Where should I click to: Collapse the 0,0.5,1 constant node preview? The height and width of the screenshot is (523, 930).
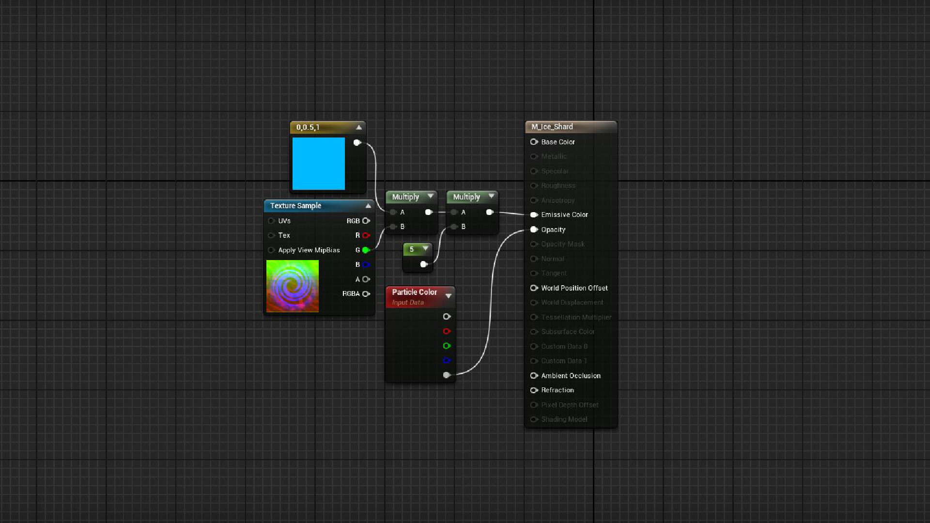coord(359,127)
